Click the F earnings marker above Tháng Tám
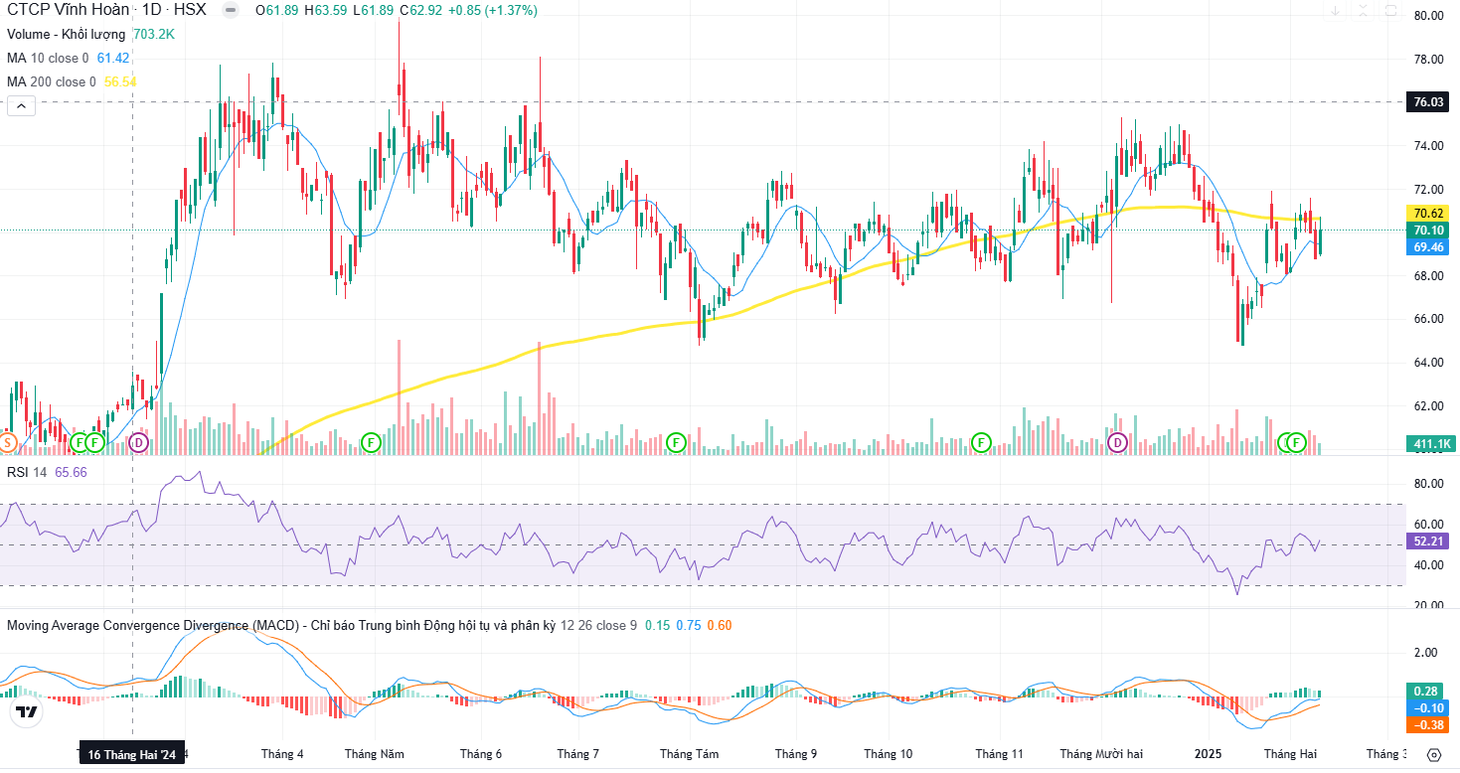This screenshot has height=773, width=1460. point(677,442)
